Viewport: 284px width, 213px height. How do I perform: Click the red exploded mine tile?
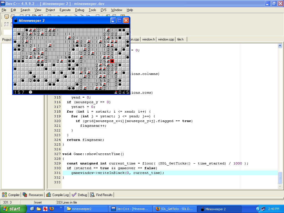tap(112, 61)
